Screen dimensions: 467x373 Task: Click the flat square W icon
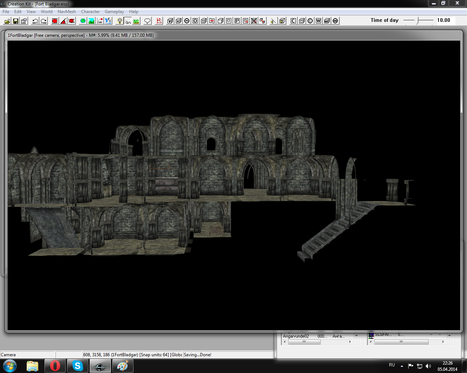[x=319, y=21]
